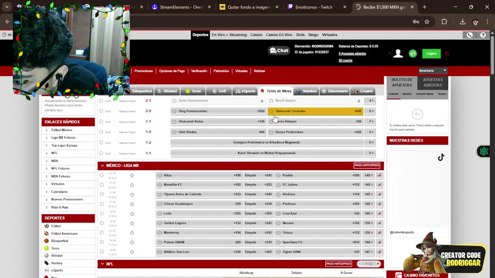Open the user profile silhouette icon

click(x=398, y=54)
